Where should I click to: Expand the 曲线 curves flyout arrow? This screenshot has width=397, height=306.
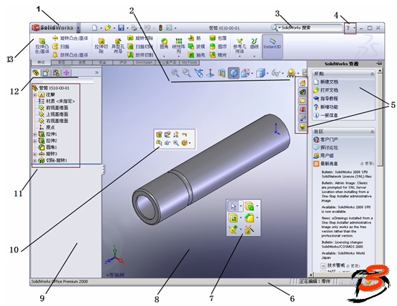click(x=254, y=56)
